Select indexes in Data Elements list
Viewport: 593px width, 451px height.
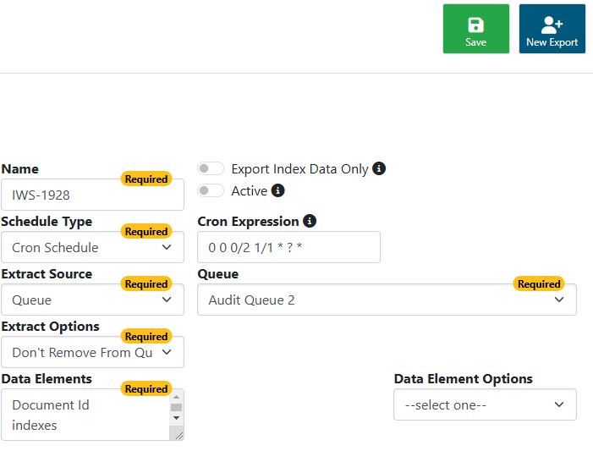[35, 426]
